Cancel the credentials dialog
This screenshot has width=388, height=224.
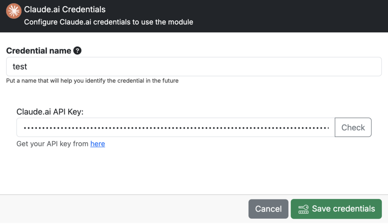[268, 209]
